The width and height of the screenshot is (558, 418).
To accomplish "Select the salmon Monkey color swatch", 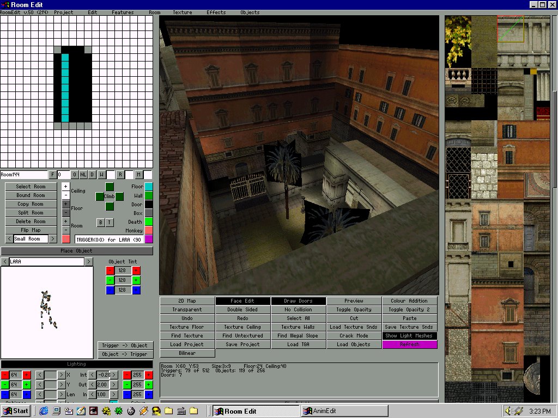I will [x=149, y=230].
